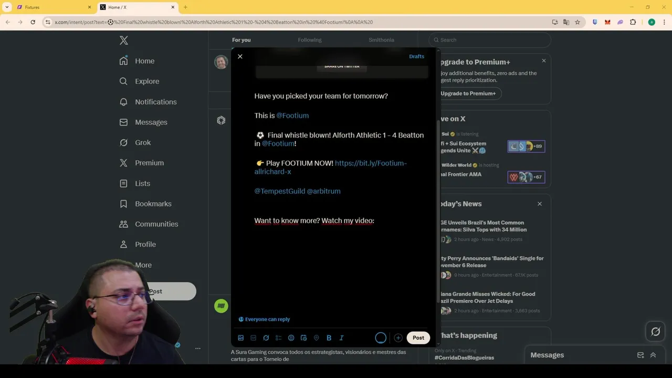Dismiss the Upgrade to Premium+ card

(544, 61)
